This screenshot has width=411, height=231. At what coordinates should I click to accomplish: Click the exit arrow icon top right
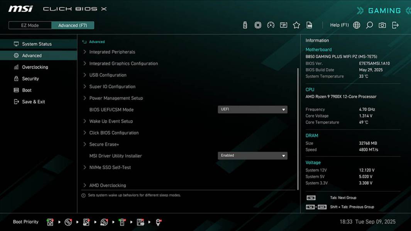coord(395,25)
